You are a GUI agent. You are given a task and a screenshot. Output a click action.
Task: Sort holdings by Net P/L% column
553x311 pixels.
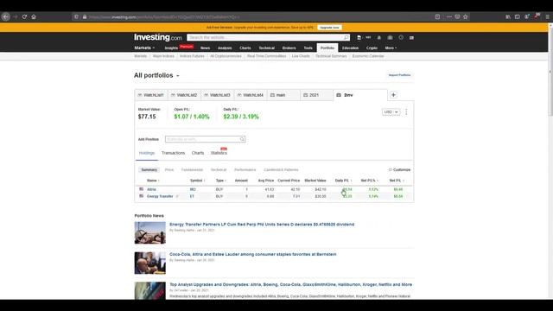[x=369, y=181]
